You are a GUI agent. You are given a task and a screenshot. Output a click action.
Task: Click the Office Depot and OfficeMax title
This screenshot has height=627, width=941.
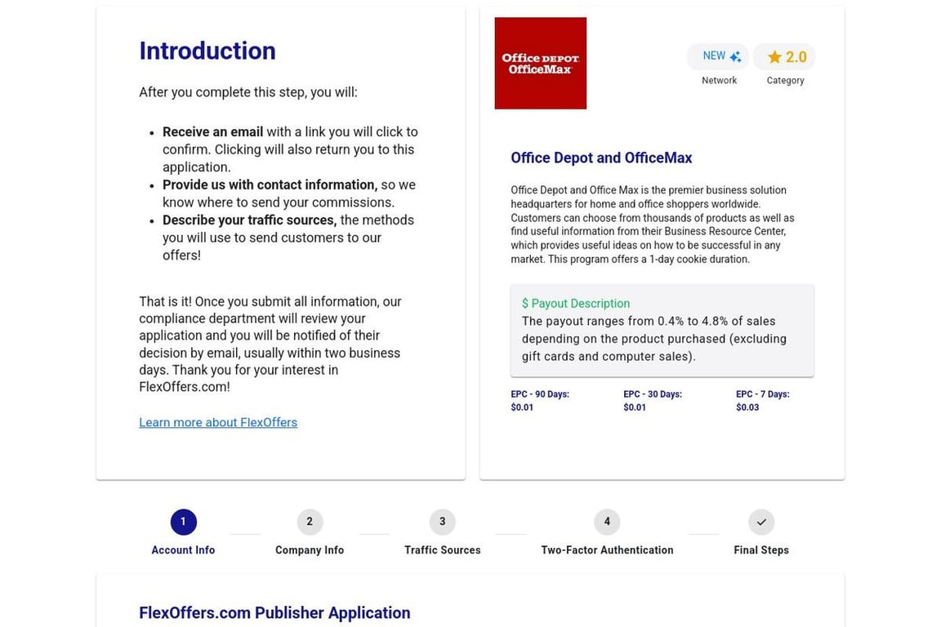coord(601,158)
